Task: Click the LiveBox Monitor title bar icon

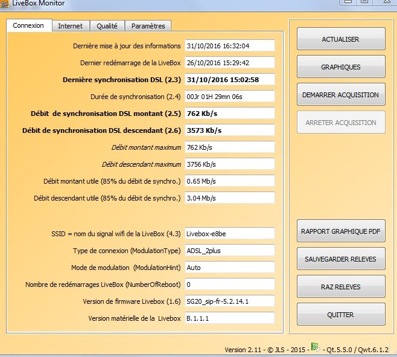Action: point(4,4)
